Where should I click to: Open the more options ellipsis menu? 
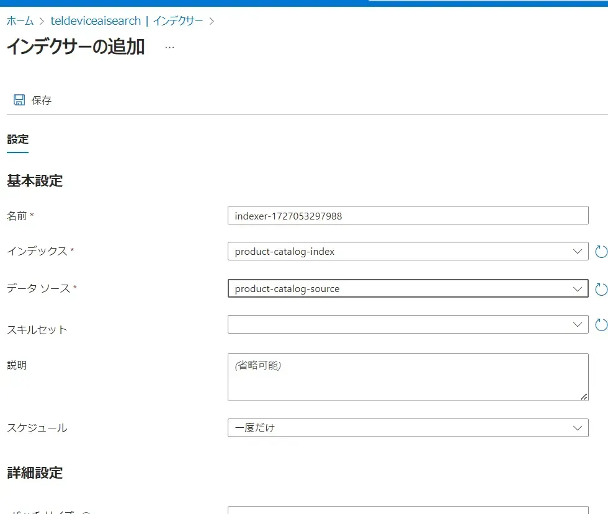169,47
